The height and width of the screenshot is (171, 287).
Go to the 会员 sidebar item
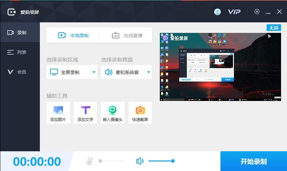click(x=20, y=72)
